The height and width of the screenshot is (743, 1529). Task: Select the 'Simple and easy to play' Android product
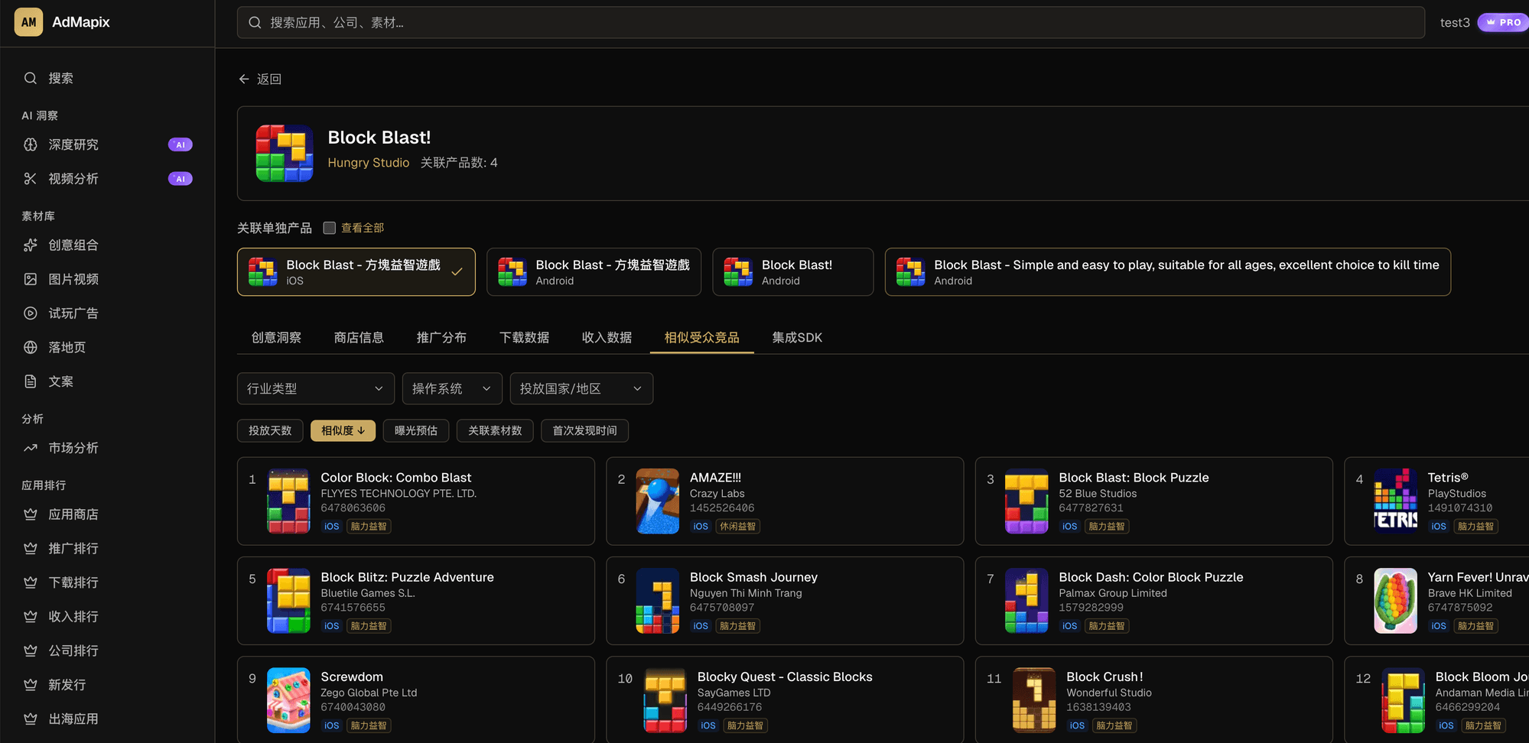(x=1168, y=272)
